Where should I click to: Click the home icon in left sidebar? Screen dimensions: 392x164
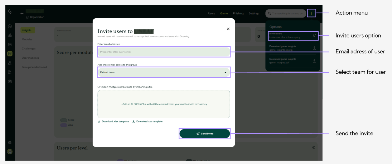pyautogui.click(x=10, y=26)
